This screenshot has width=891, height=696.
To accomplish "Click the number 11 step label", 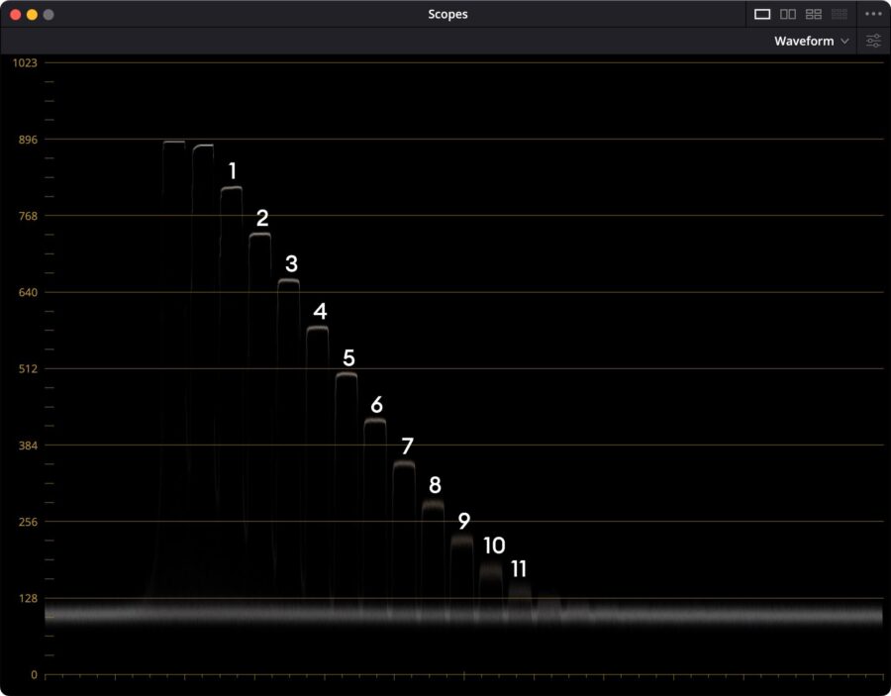I will point(519,569).
